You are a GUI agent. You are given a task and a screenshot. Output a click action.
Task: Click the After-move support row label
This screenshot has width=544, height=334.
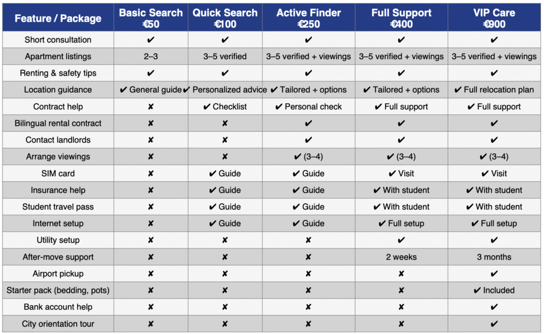point(58,257)
